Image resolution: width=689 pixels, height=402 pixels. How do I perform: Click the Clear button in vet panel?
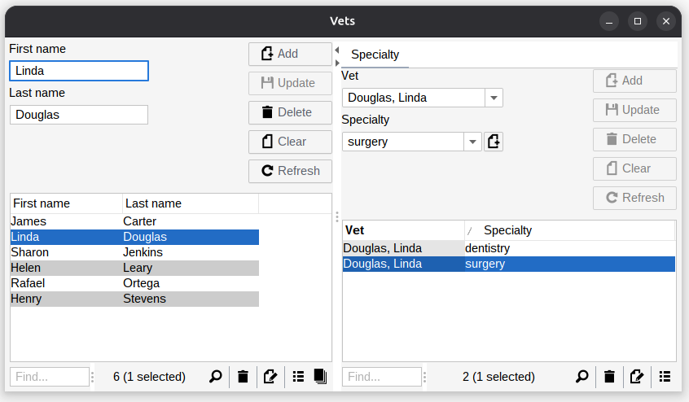[290, 142]
